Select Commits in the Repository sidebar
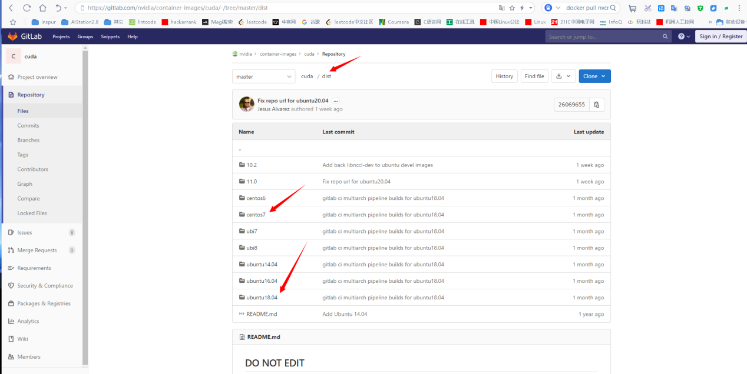747x374 pixels. 28,125
